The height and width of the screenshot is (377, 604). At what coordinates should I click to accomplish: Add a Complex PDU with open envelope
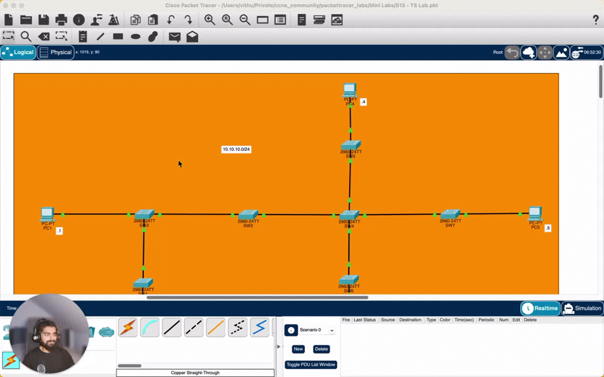pos(192,37)
